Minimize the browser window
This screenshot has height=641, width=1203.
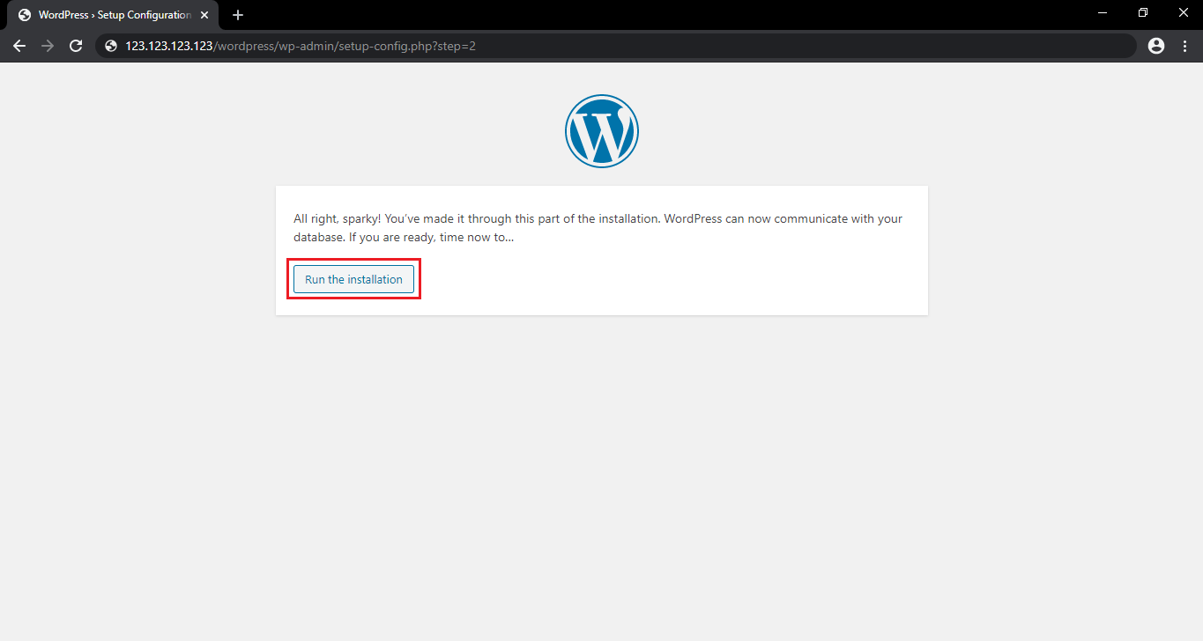coord(1103,13)
